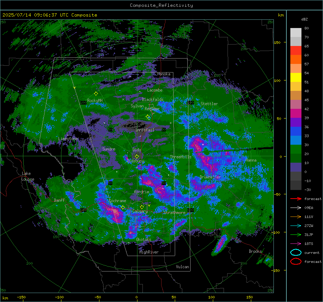Click the cyan current ellipse icon
Screen dimensions: 323x302
[x=296, y=252]
